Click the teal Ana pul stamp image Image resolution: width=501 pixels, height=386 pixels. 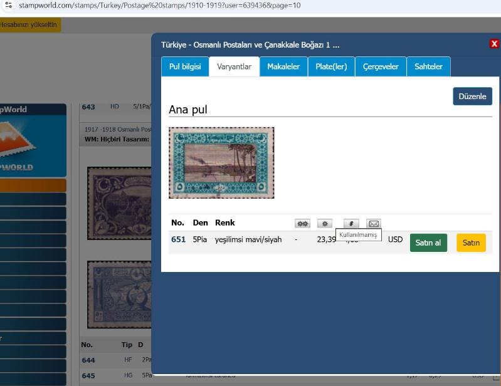click(x=221, y=163)
